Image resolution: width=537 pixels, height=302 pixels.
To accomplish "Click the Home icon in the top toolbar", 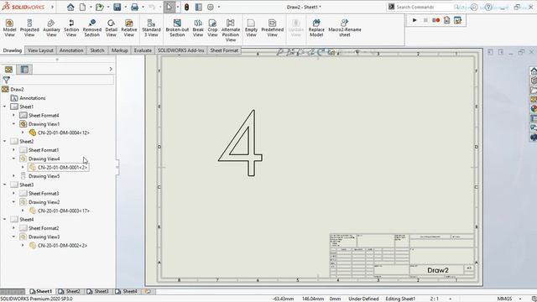I will click(x=70, y=7).
